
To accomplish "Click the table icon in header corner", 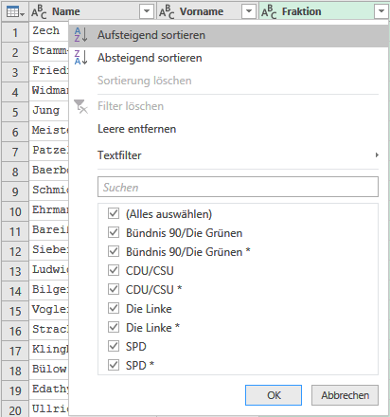I will (15, 11).
